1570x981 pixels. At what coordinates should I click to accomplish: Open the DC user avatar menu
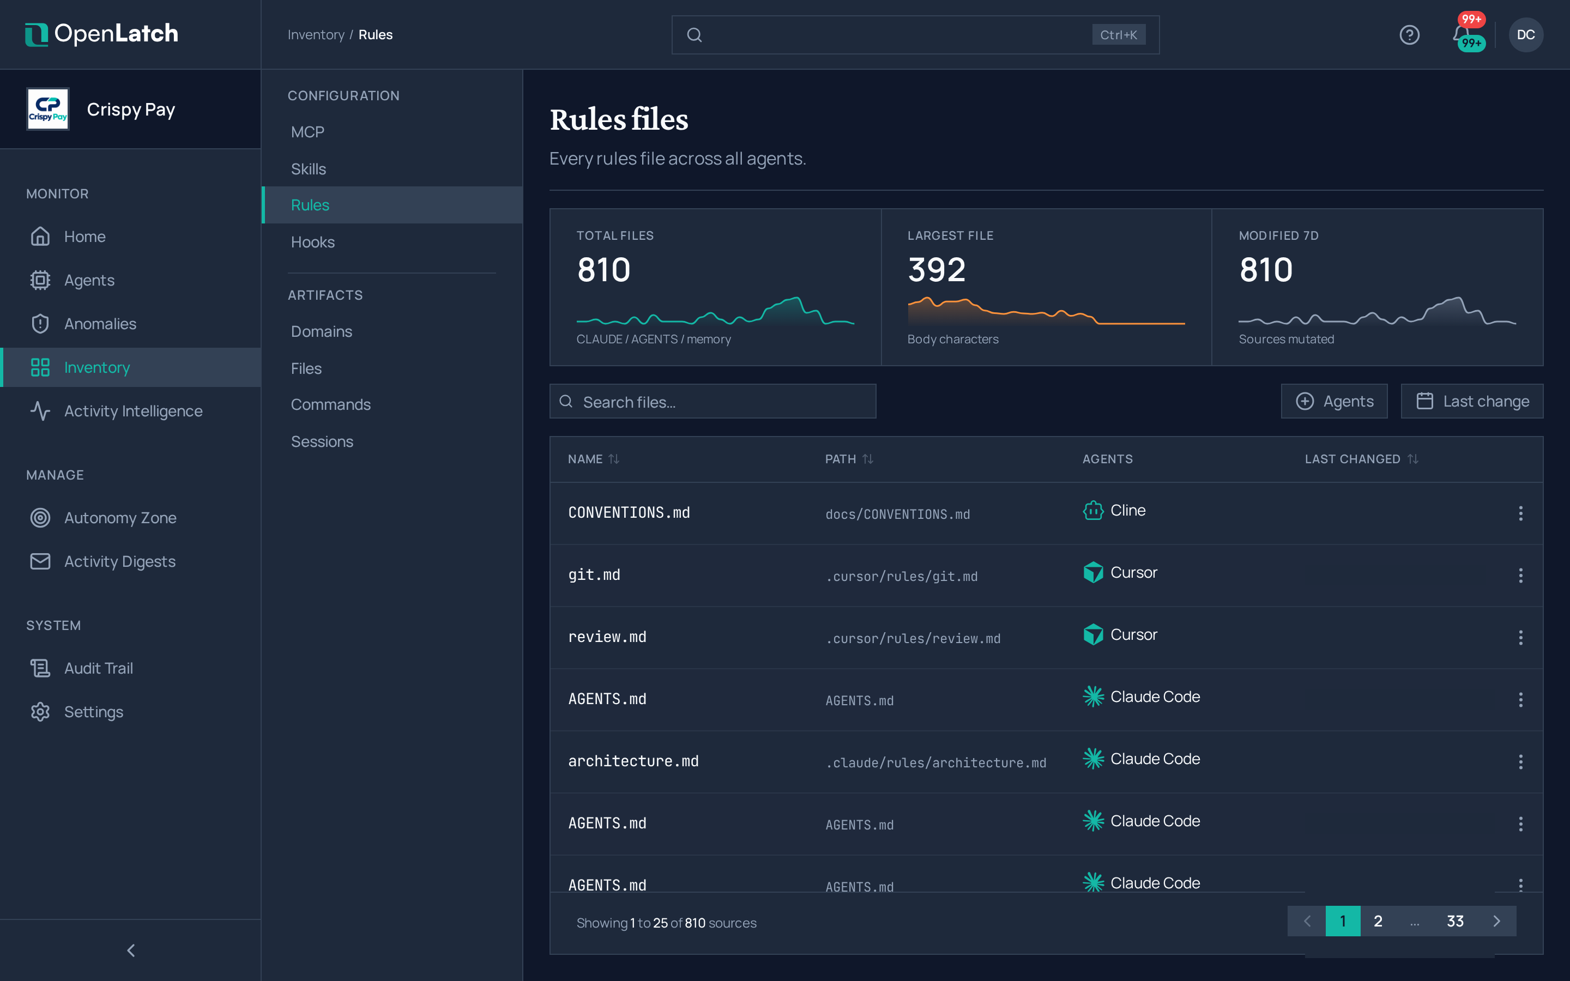click(x=1525, y=35)
